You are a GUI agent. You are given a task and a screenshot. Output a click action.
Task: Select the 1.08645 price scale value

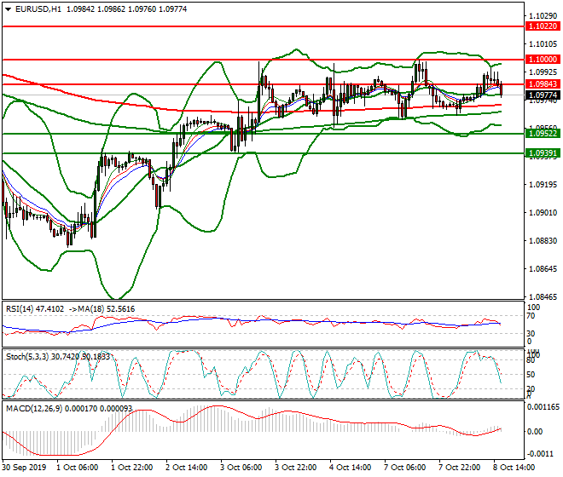pos(543,268)
